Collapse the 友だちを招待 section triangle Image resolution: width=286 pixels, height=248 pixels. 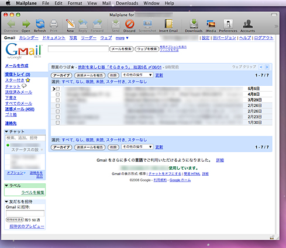pos(6,202)
